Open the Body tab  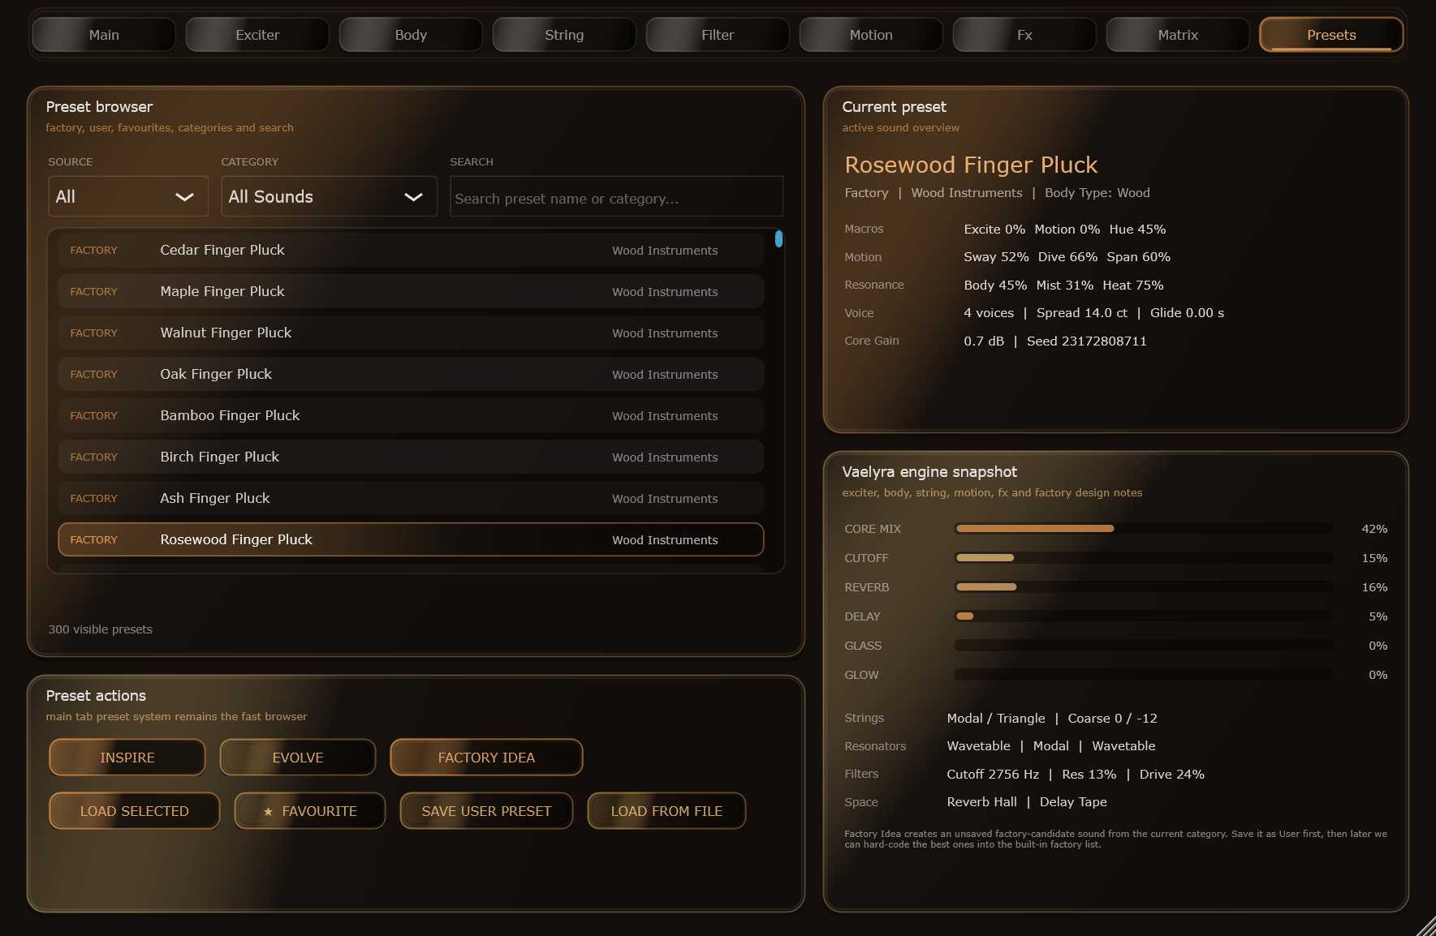tap(411, 35)
